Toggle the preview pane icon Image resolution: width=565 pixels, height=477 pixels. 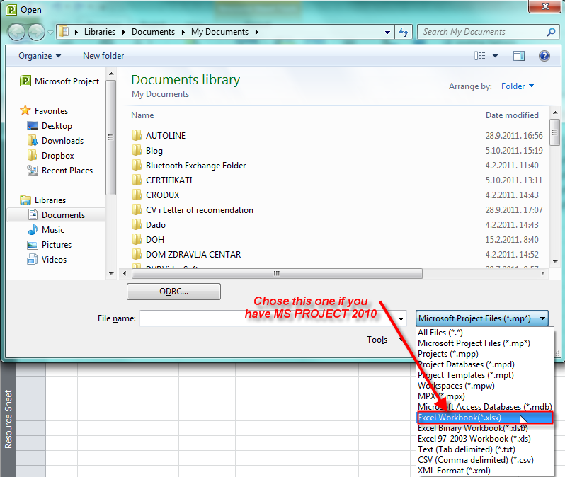tap(519, 56)
